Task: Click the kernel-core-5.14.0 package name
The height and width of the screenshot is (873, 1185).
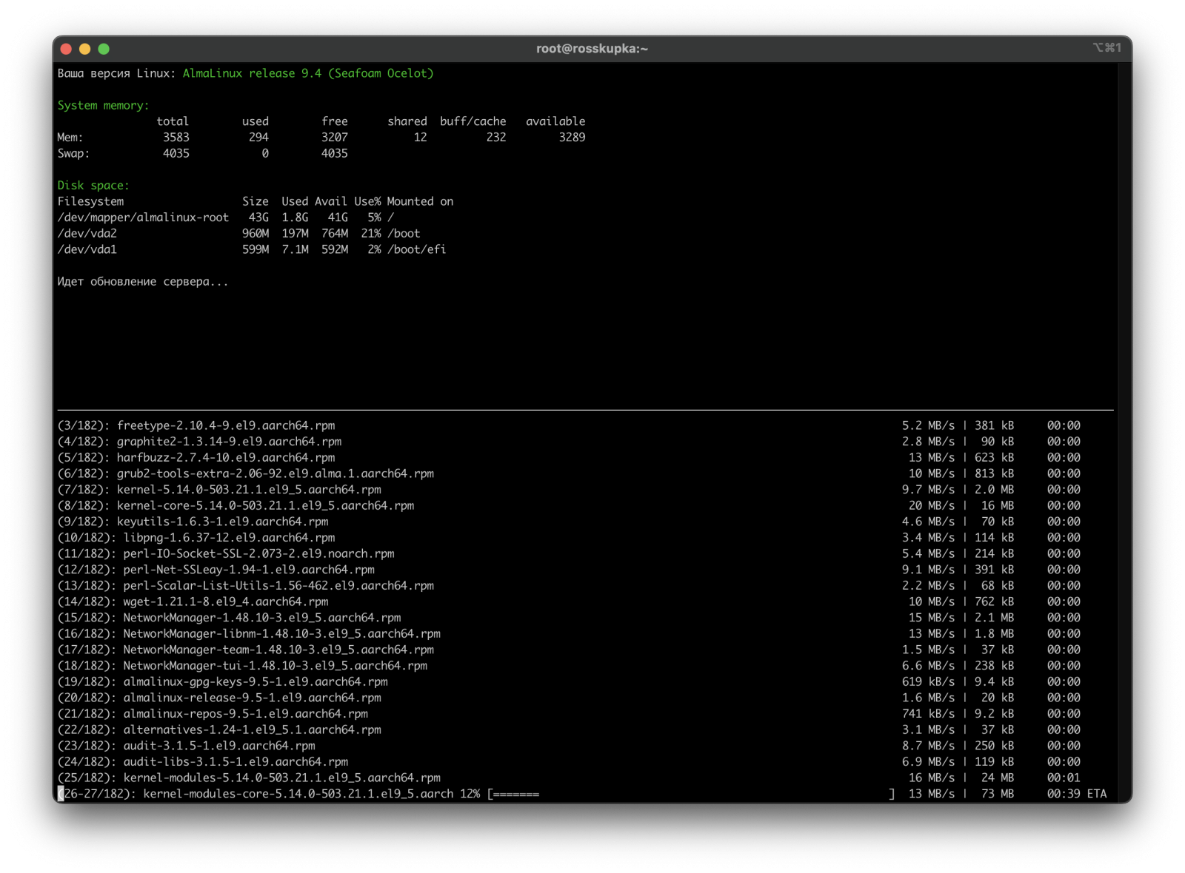Action: click(x=265, y=505)
